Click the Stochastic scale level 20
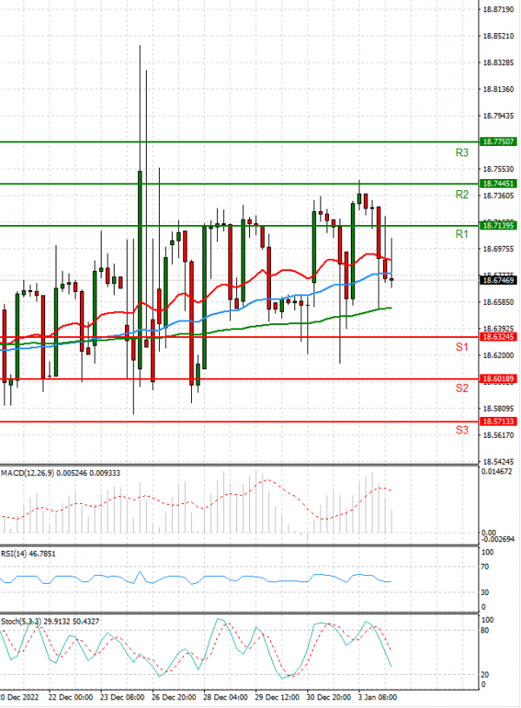The height and width of the screenshot is (708, 521). point(485,675)
